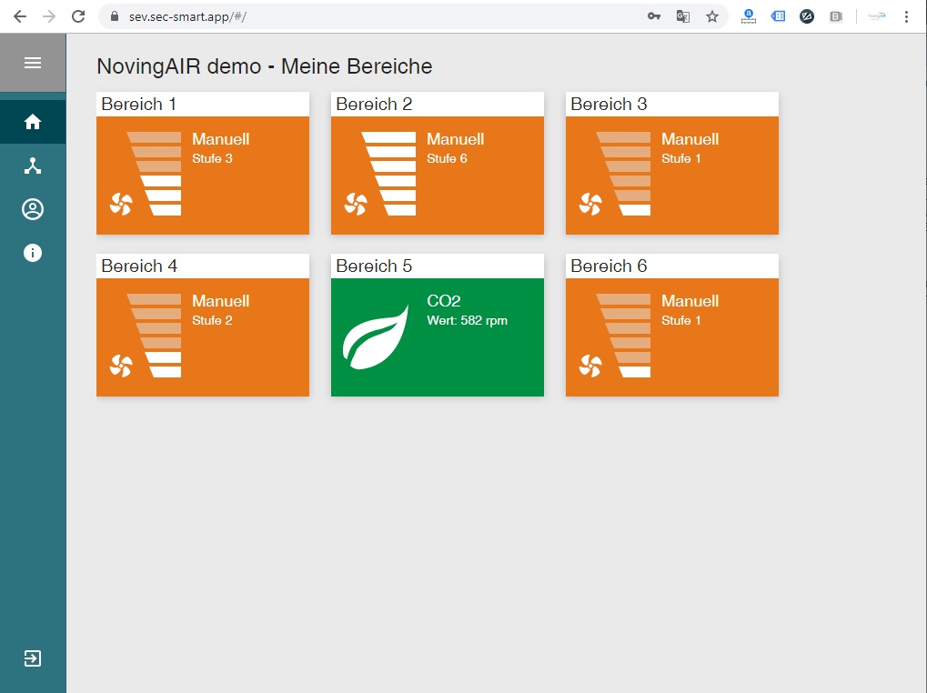Open the Bereich 4 card title
The height and width of the screenshot is (693, 927).
tap(139, 266)
